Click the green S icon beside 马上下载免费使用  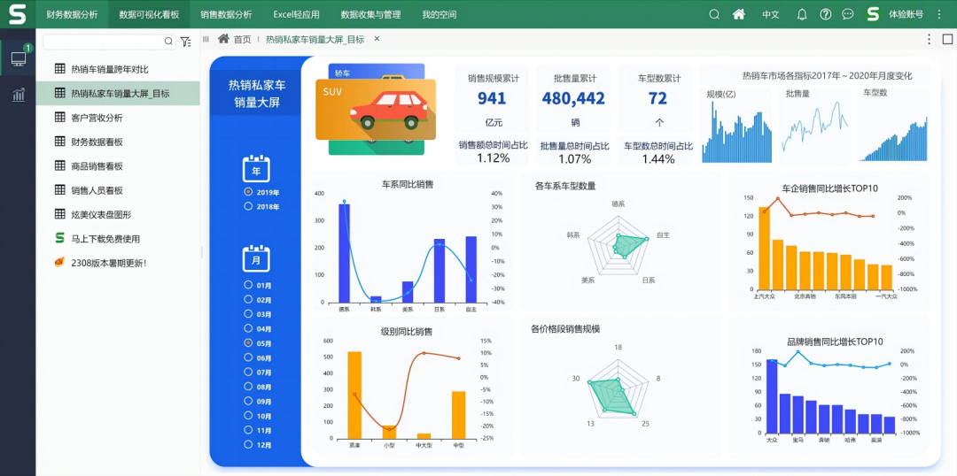click(x=59, y=238)
